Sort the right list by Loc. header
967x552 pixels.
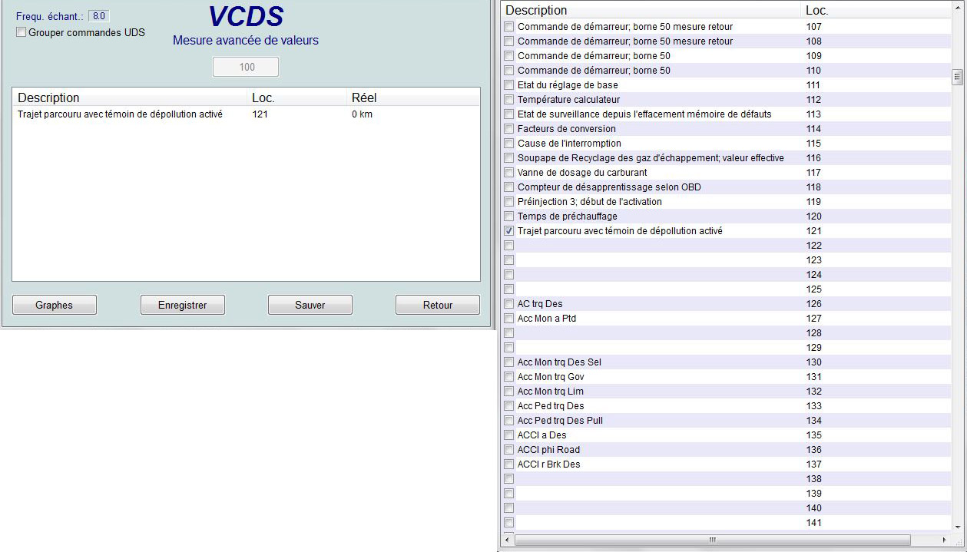point(876,10)
